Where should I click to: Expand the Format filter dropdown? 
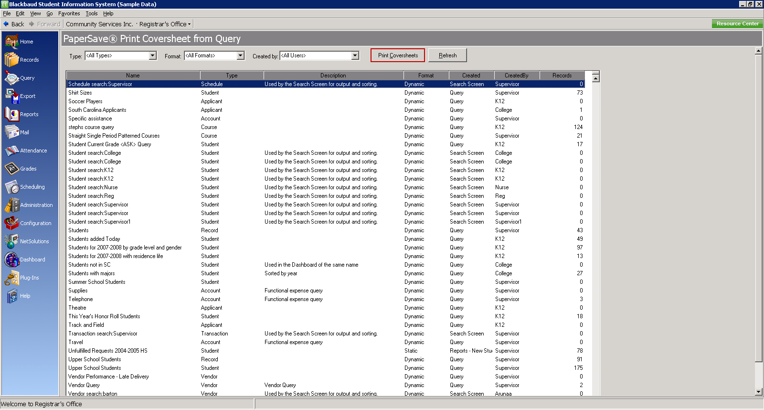tap(241, 55)
